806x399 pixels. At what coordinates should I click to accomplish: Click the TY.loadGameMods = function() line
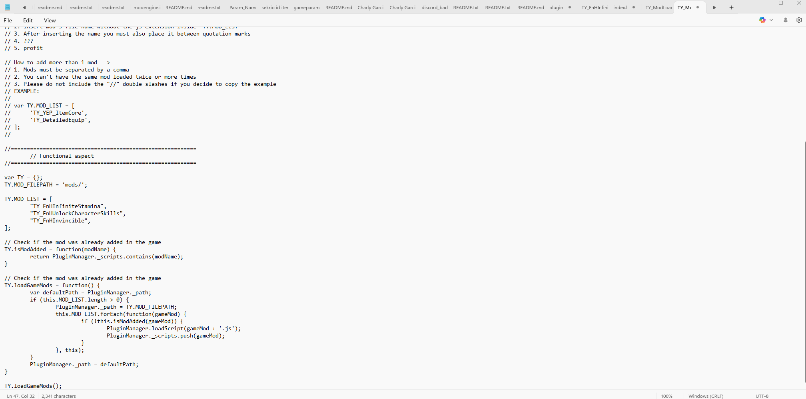point(52,285)
